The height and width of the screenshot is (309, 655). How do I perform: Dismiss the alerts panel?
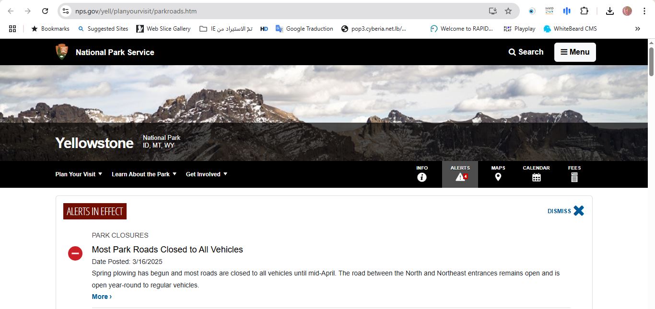tap(566, 211)
